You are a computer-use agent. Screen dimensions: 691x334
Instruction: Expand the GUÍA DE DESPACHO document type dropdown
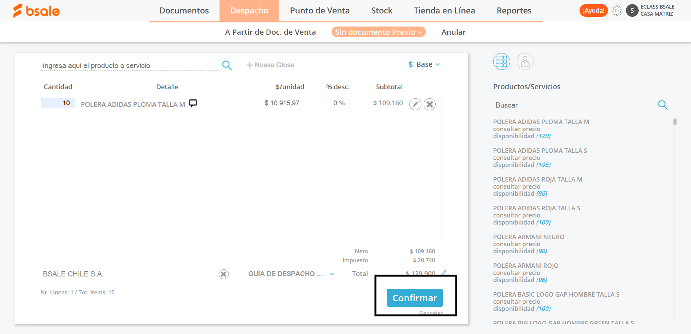tap(291, 274)
